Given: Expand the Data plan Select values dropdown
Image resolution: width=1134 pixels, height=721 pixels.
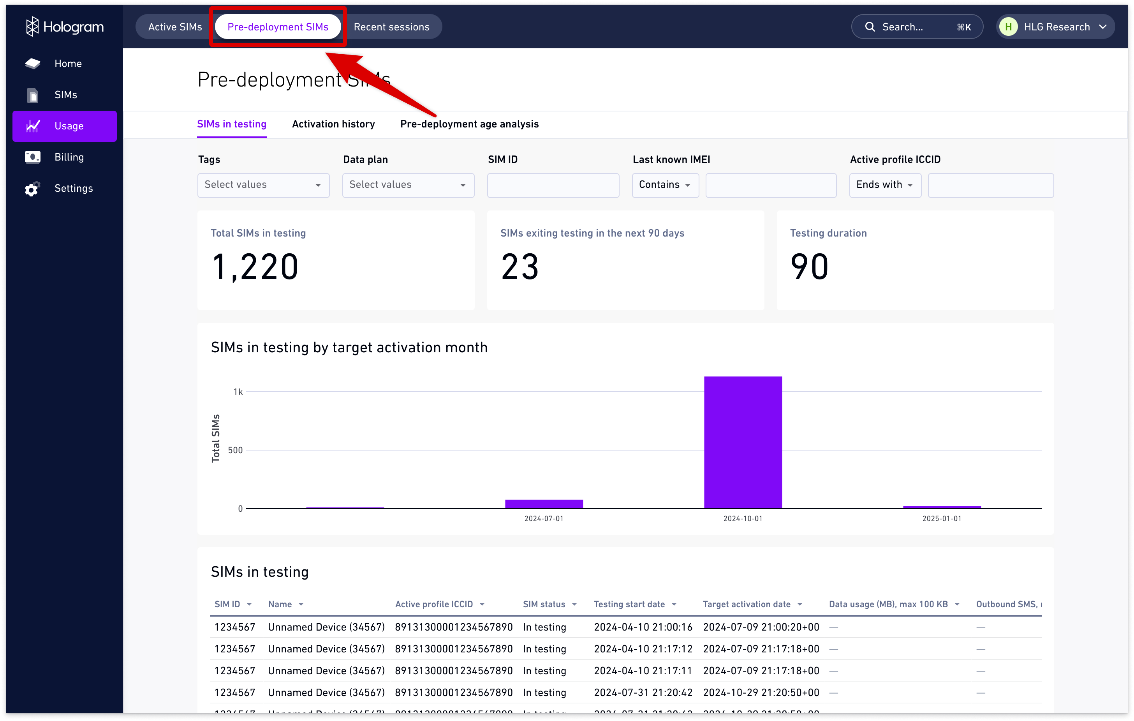Looking at the screenshot, I should coord(408,185).
